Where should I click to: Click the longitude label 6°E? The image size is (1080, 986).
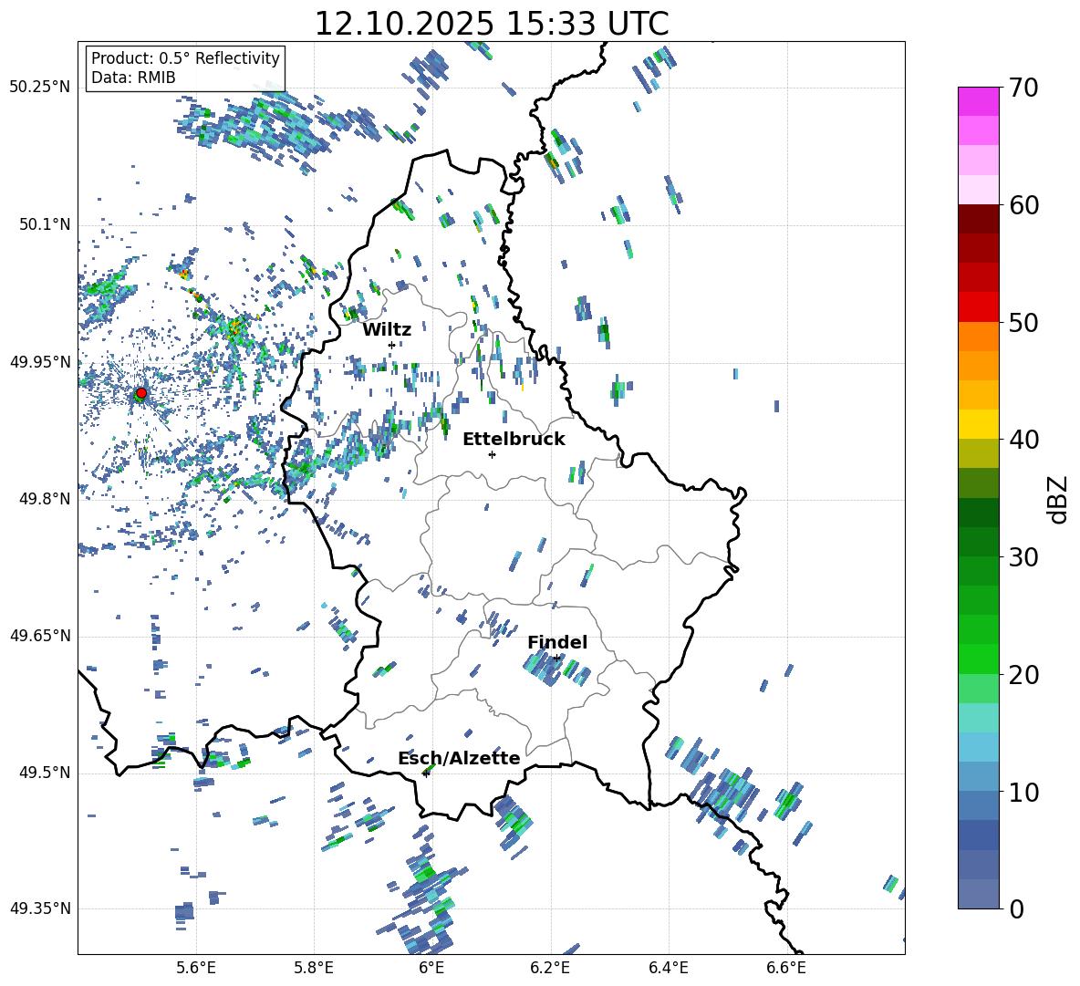[431, 968]
